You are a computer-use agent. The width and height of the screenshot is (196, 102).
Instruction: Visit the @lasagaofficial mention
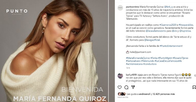click(152, 40)
